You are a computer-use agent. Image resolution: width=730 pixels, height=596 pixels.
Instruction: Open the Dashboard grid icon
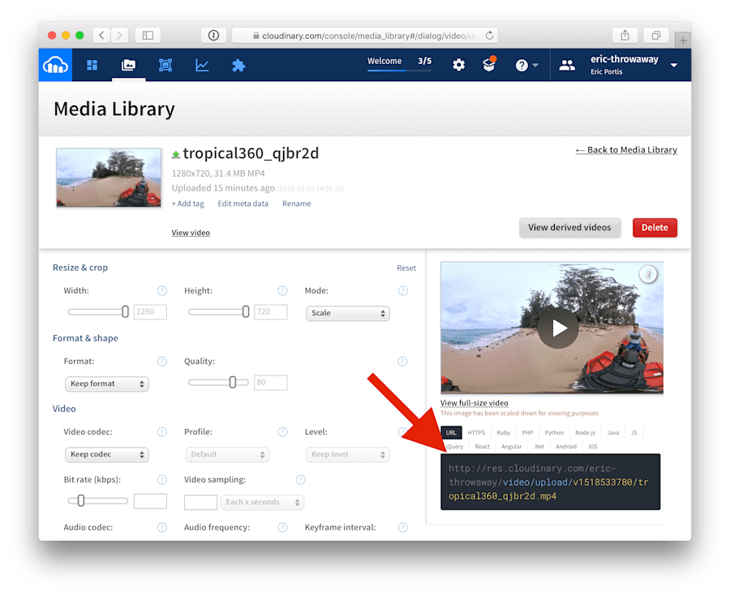click(x=92, y=65)
